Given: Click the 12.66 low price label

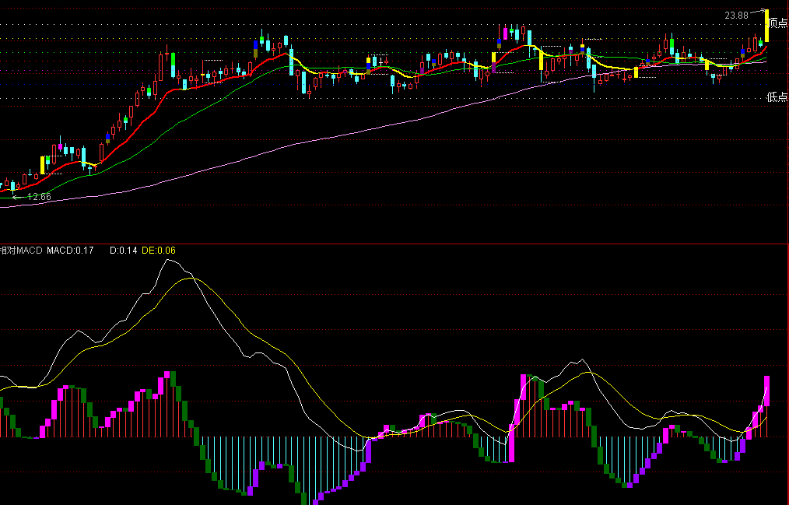Looking at the screenshot, I should point(39,197).
